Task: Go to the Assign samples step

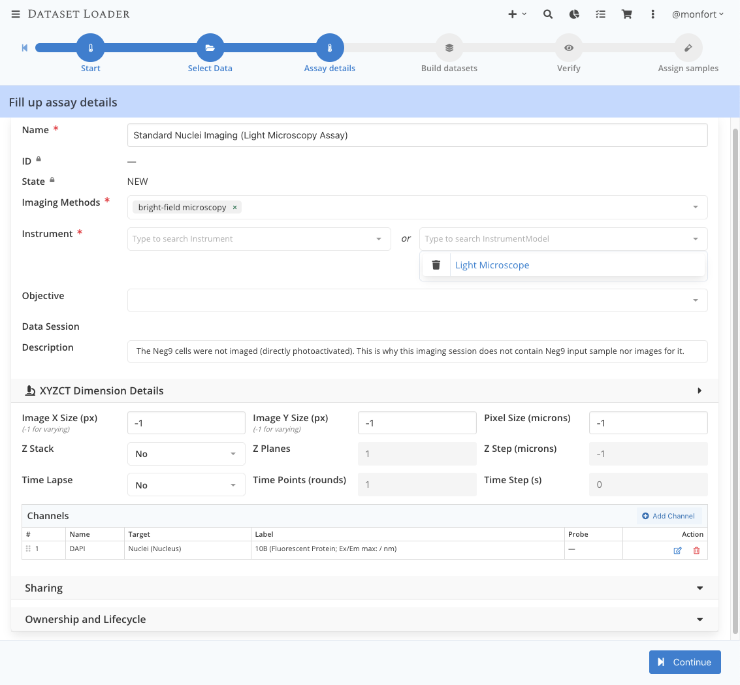Action: click(x=688, y=48)
